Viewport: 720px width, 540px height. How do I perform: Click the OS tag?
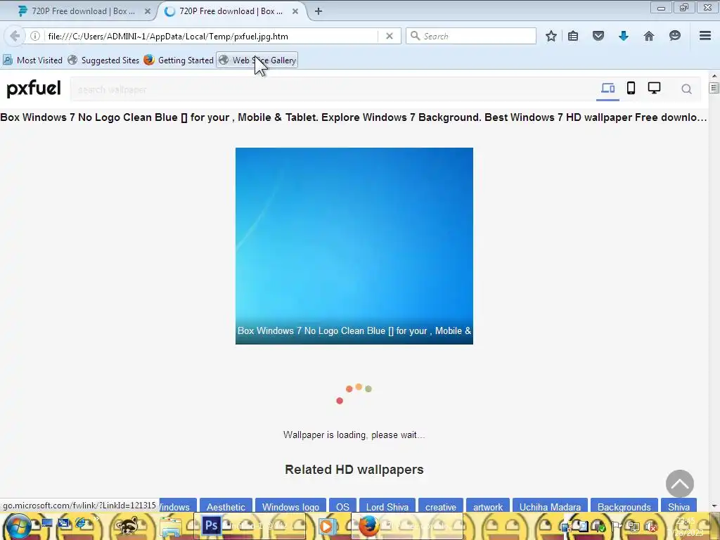coord(342,506)
